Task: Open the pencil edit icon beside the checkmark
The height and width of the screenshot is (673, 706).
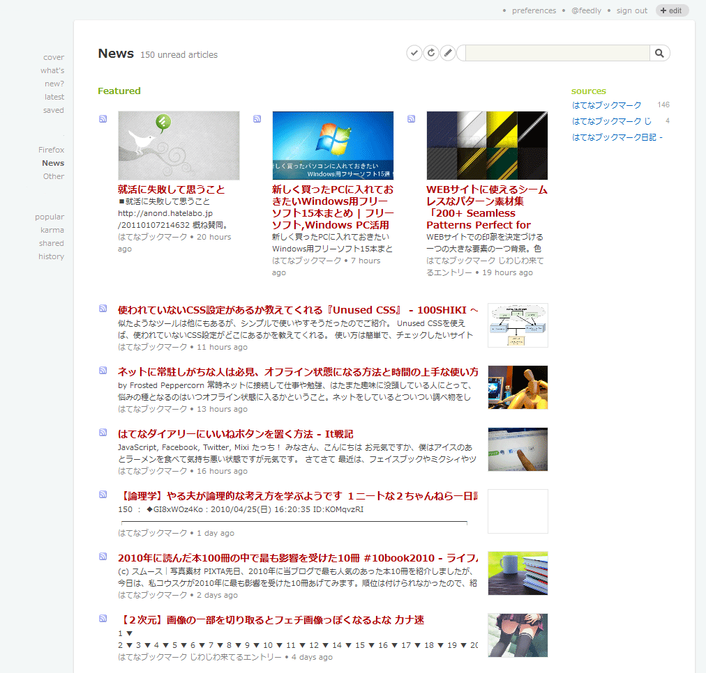Action: click(x=448, y=52)
